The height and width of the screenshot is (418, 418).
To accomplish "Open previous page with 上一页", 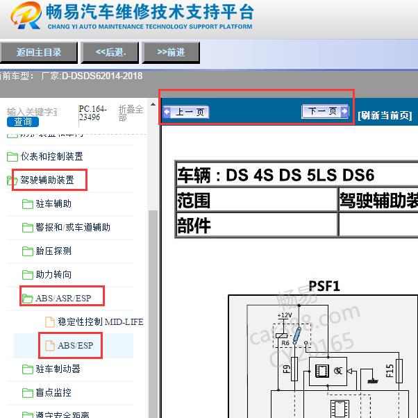I will (186, 112).
